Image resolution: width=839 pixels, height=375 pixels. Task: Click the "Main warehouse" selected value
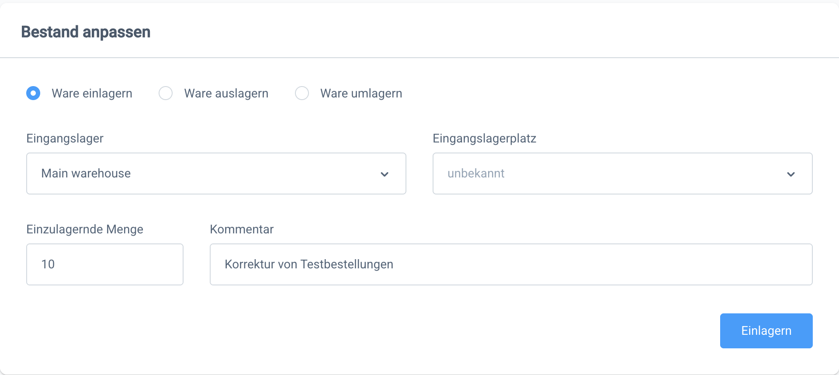[x=86, y=174]
